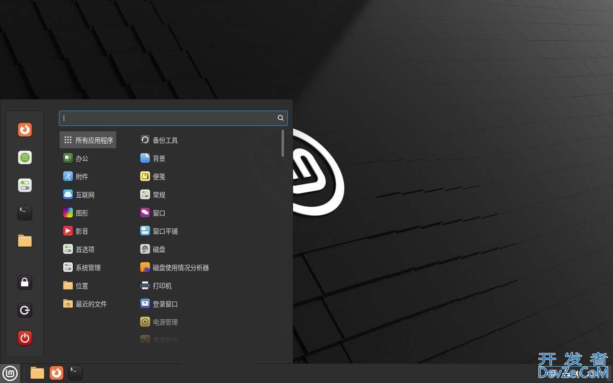The image size is (613, 383).
Task: Select the 互联网 category
Action: pyautogui.click(x=88, y=195)
